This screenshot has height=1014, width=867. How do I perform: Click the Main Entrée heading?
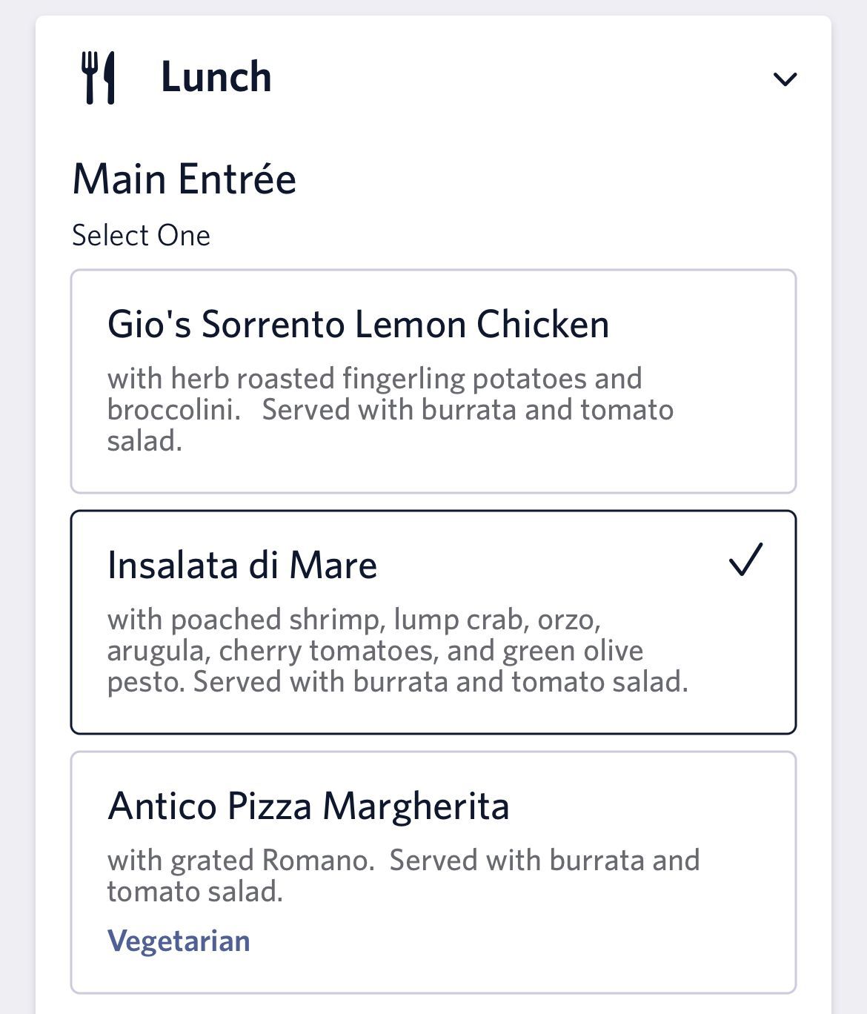pos(185,179)
